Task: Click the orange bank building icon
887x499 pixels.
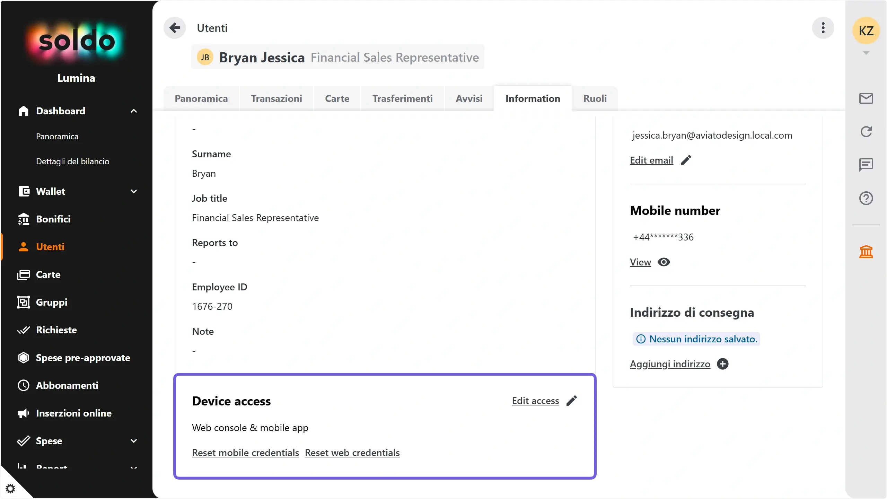Action: 866,252
